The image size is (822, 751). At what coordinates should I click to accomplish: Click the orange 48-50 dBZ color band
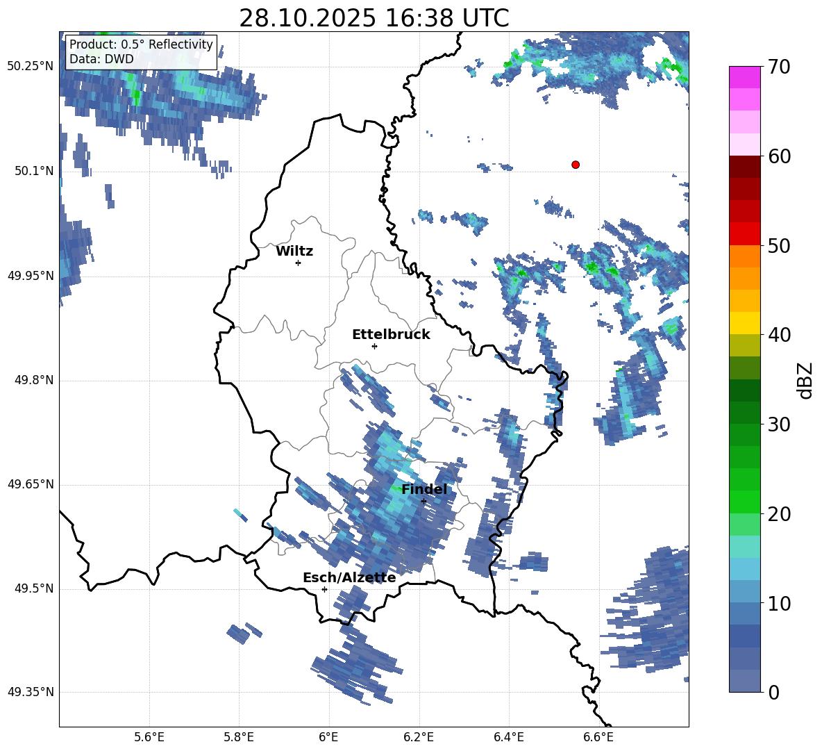click(x=744, y=256)
